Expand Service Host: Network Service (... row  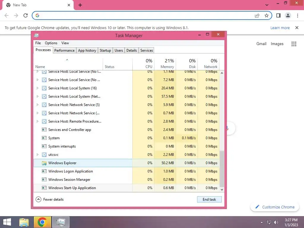click(37, 113)
